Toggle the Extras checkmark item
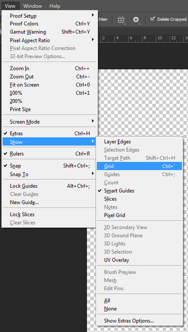This screenshot has width=188, height=332. click(x=50, y=133)
